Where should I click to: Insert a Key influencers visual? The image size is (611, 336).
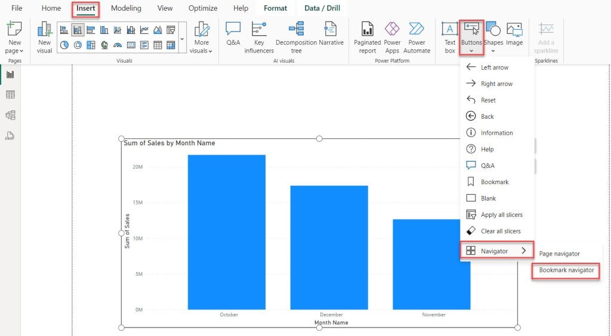259,38
